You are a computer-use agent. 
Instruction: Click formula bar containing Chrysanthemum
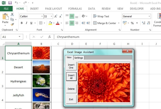click(x=108, y=37)
